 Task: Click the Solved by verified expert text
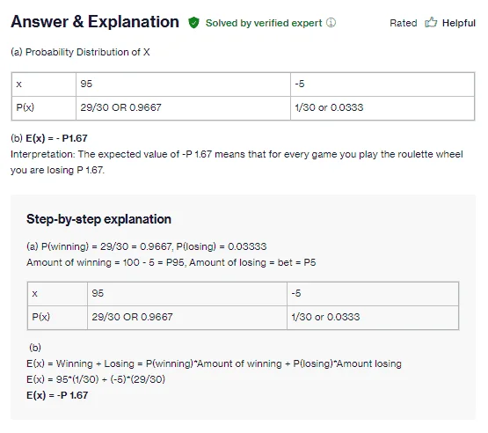[x=264, y=23]
